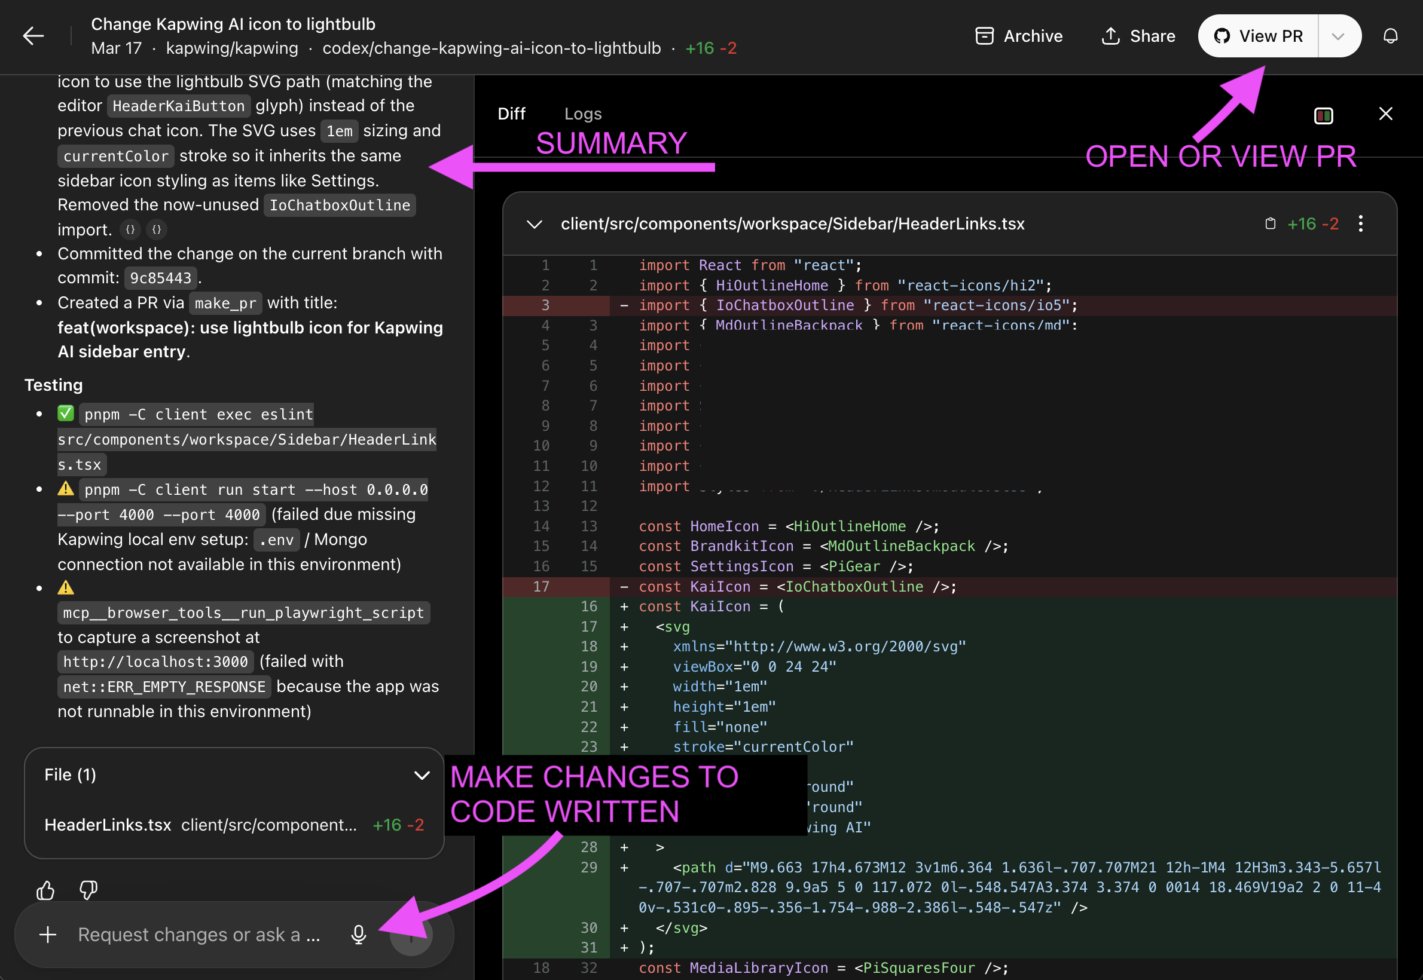Select the Diff tab
Viewport: 1423px width, 980px height.
(511, 114)
